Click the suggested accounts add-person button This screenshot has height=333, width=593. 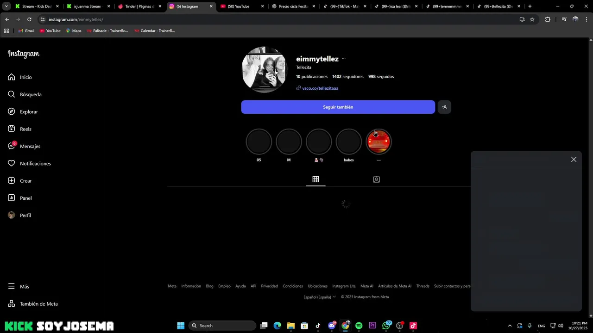point(444,107)
